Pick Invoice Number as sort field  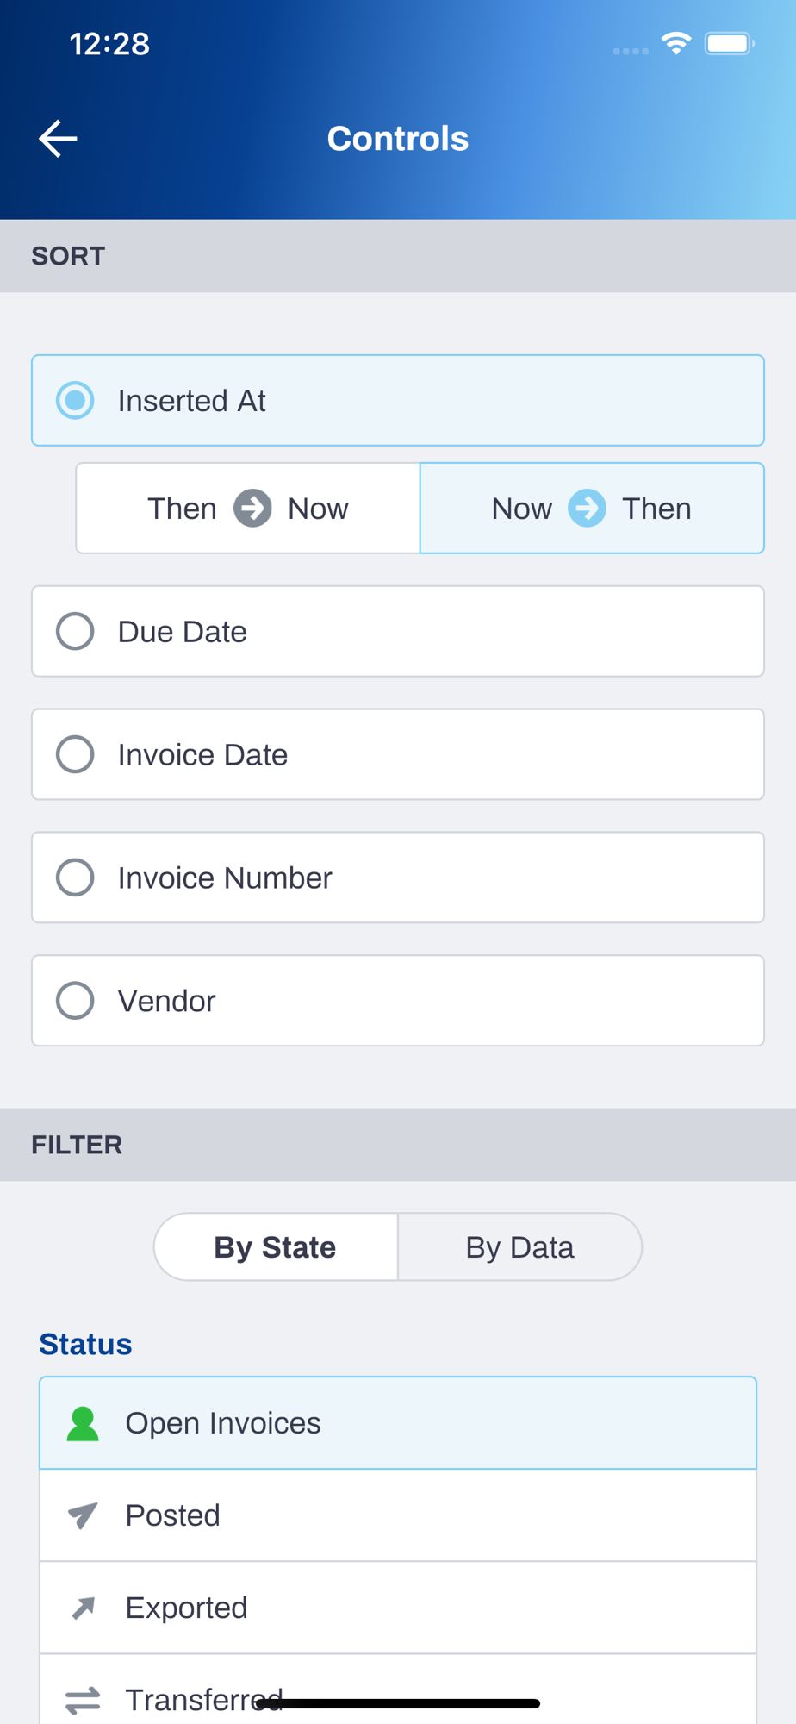(75, 878)
